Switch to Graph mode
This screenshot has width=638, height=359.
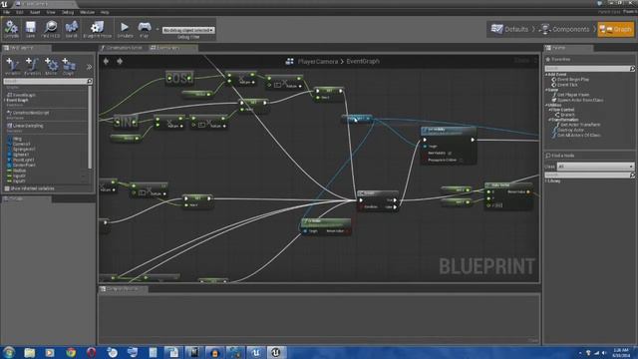tap(616, 29)
